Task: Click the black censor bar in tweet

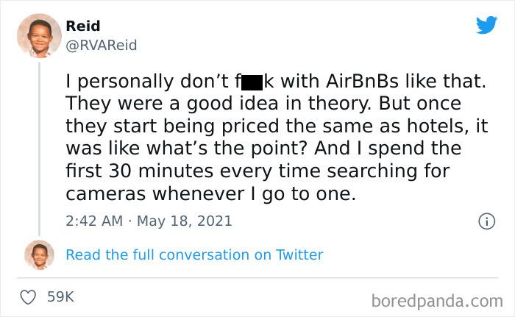Action: tap(252, 82)
